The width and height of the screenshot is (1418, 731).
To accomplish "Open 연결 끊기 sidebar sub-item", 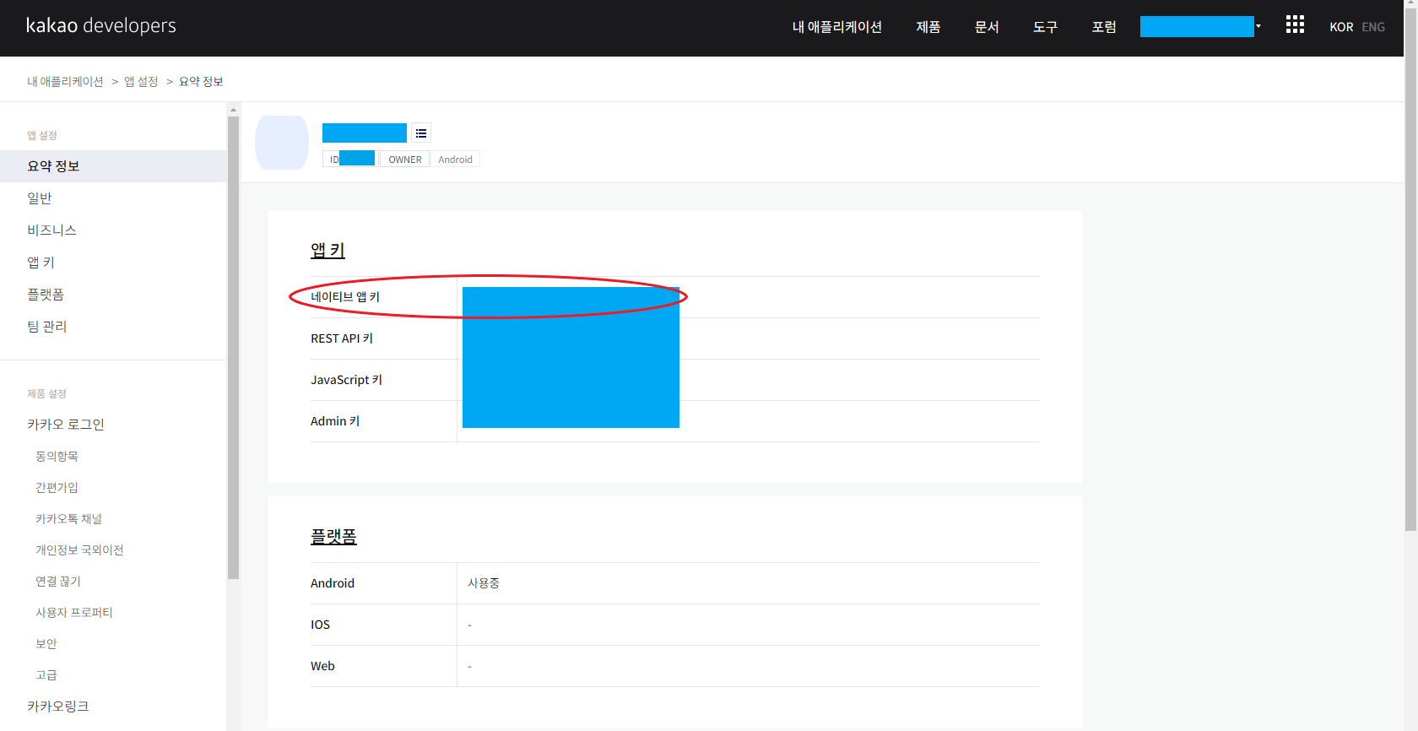I will 58,582.
